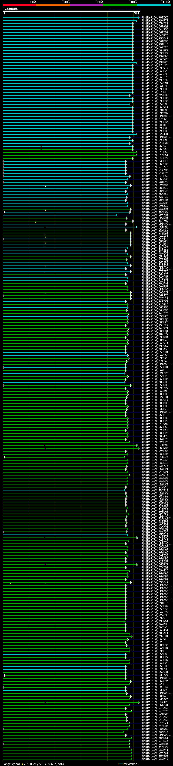Click hit label UniRef100_Q9FVN3
This screenshot has height=766, width=173.
point(155,215)
